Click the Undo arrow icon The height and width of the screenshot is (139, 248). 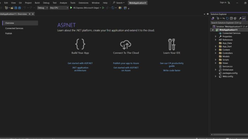[25, 8]
